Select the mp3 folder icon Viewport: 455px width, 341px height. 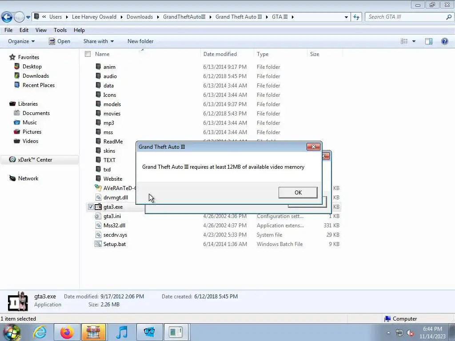[x=98, y=123]
